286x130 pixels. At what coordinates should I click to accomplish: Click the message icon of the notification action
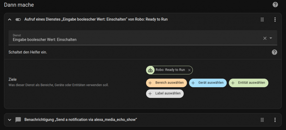[18, 120]
